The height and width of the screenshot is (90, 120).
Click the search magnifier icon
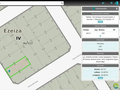tap(62, 3)
